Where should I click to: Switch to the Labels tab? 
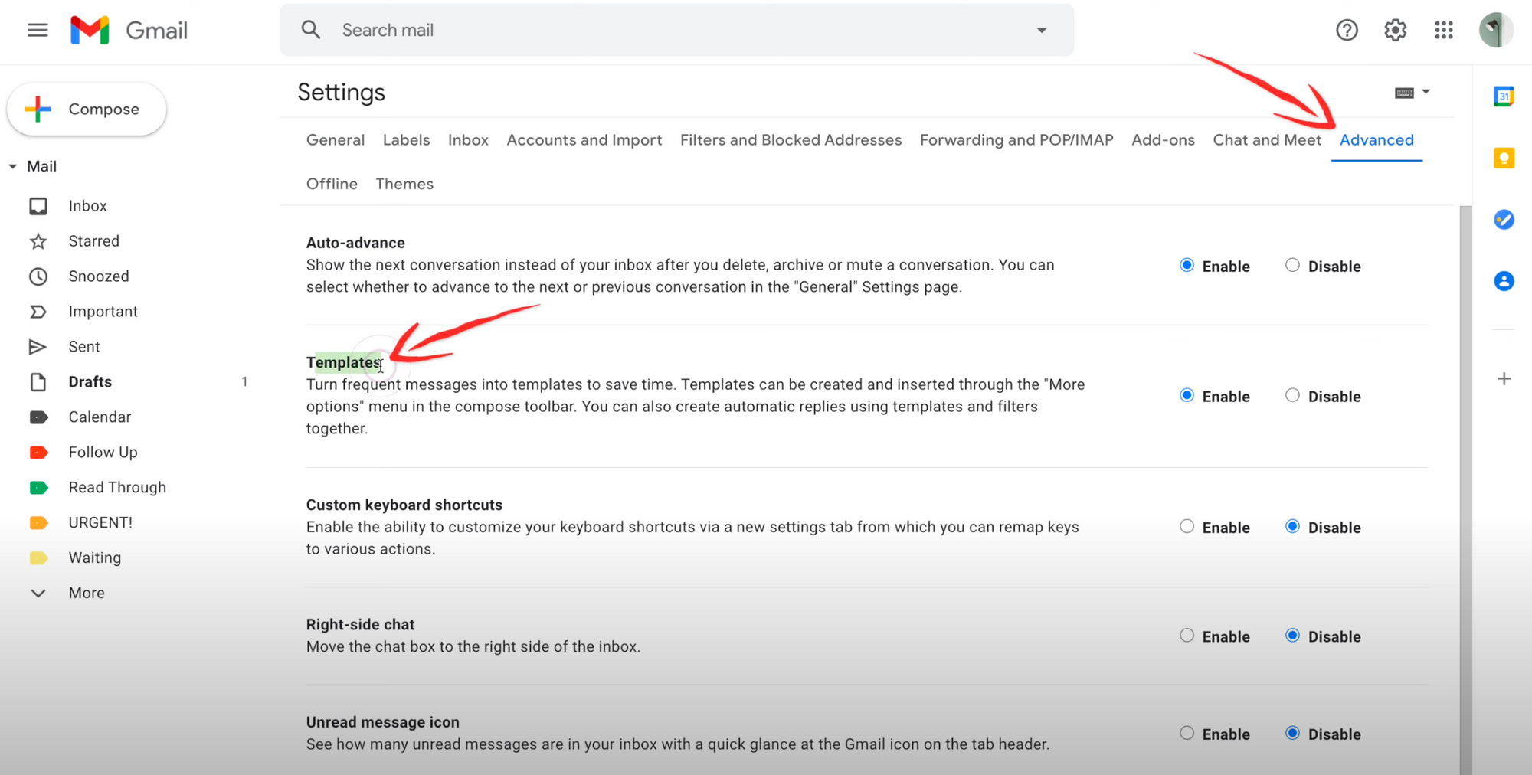406,140
